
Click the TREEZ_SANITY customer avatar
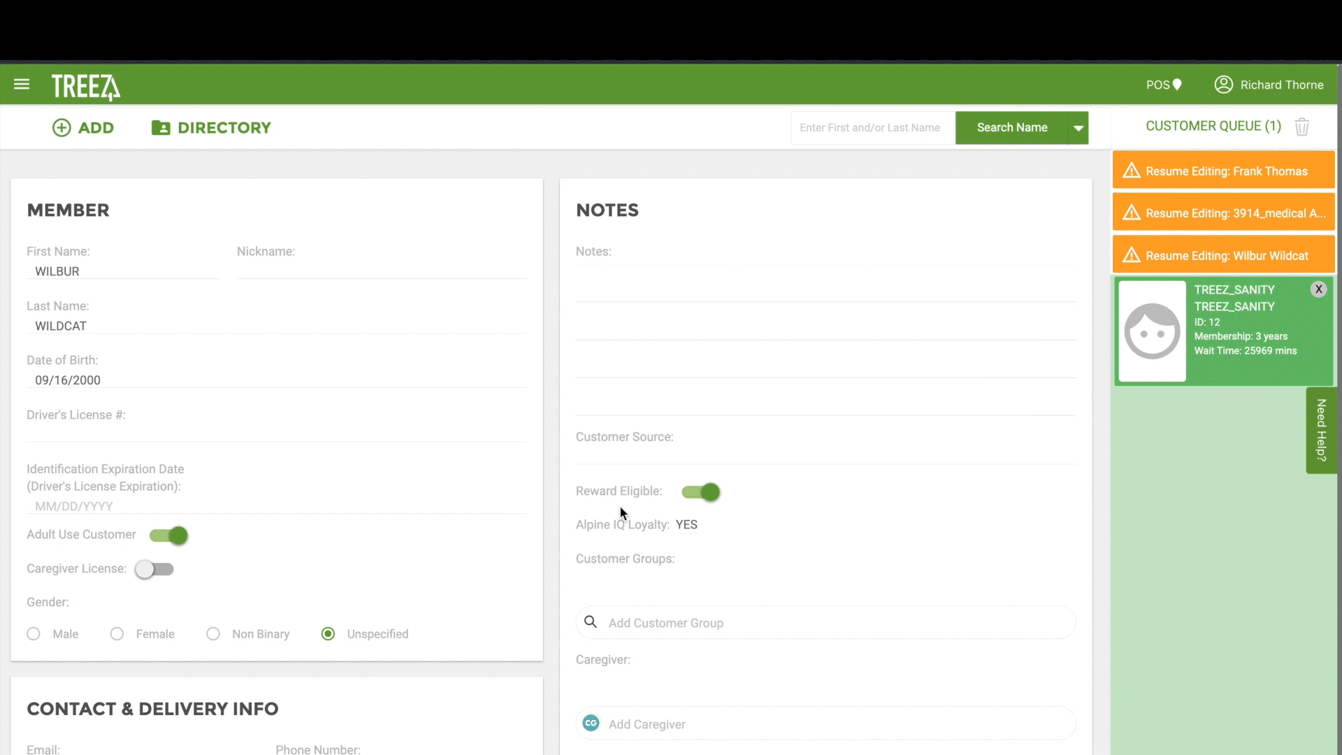tap(1152, 331)
